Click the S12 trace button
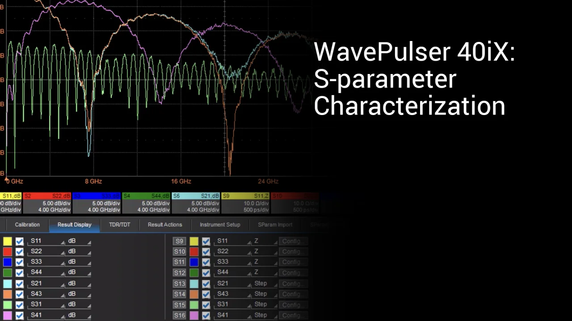 click(179, 273)
